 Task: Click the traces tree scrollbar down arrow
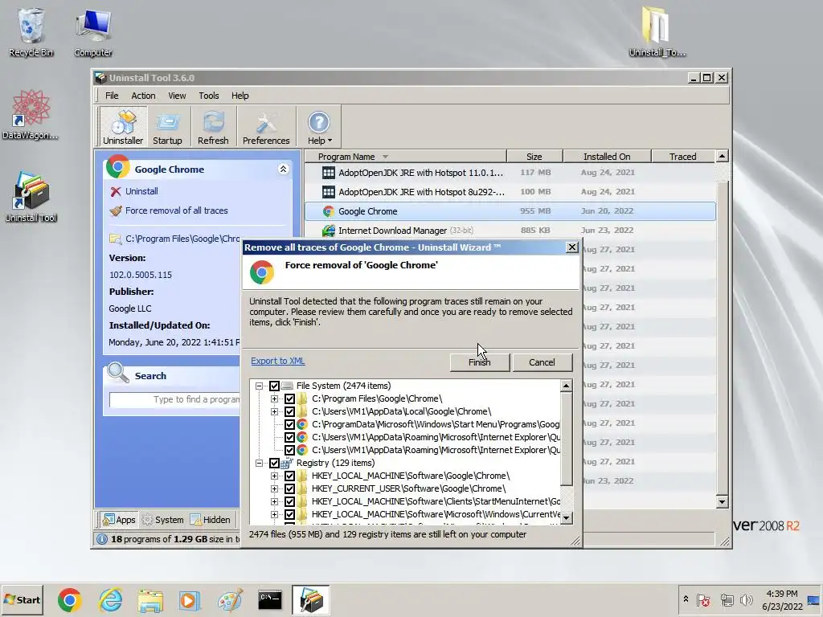(x=566, y=518)
